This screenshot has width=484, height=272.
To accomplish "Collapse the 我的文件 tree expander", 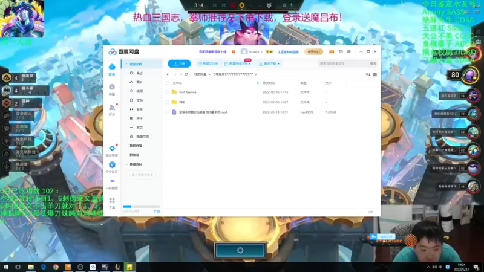I will pyautogui.click(x=126, y=64).
